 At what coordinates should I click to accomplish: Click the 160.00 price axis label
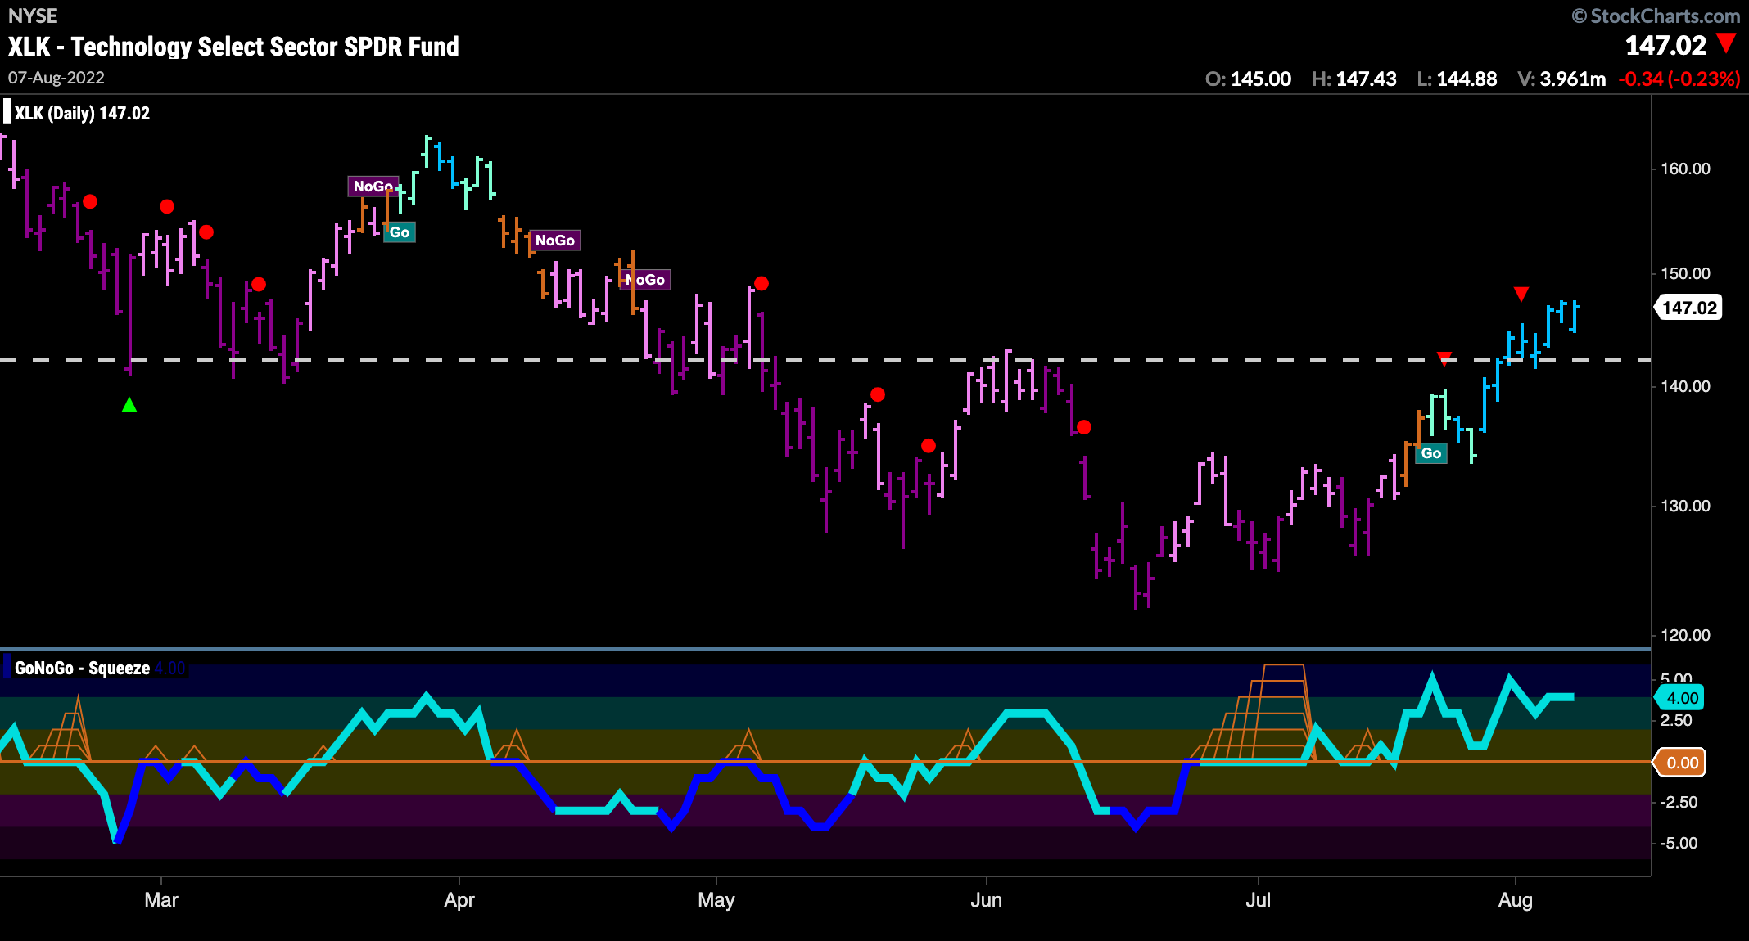pos(1685,169)
